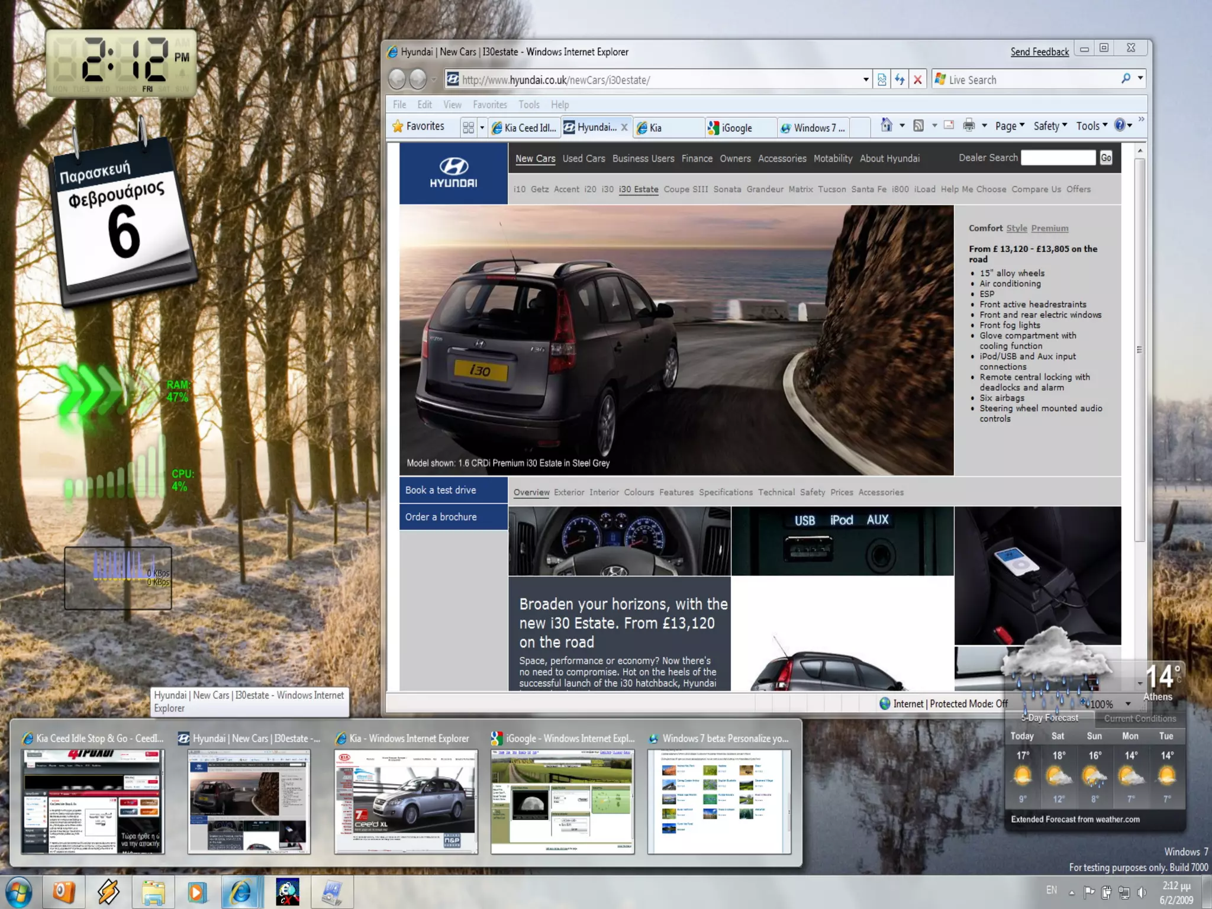Click the Home icon in command bar

886,125
